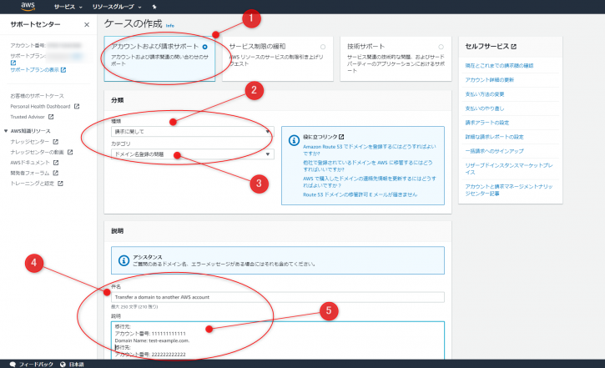Click external icon beside ナレッジセンター
This screenshot has height=368, width=605.
click(x=56, y=142)
